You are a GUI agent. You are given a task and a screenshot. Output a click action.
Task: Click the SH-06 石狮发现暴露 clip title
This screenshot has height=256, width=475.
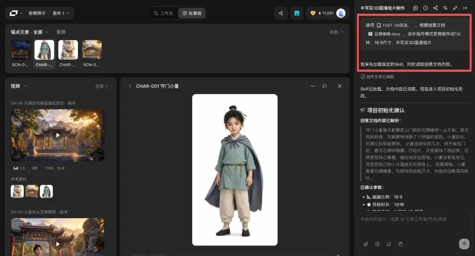click(x=43, y=103)
